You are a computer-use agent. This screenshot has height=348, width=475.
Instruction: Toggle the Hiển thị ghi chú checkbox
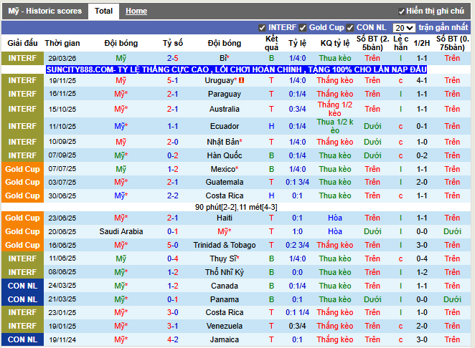point(401,11)
